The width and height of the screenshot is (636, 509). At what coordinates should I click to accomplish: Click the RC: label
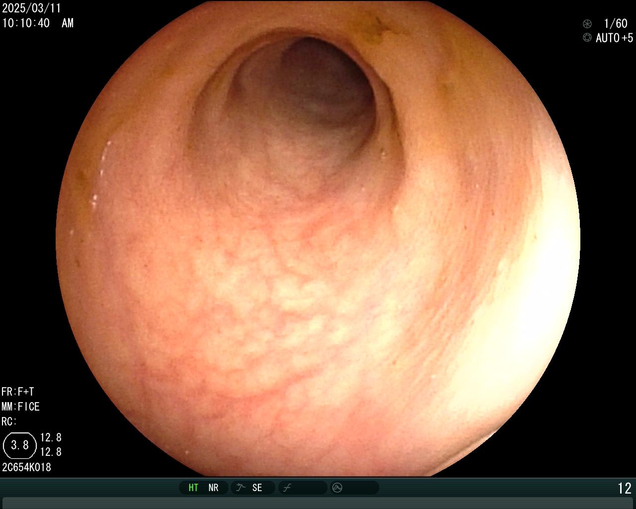pyautogui.click(x=9, y=422)
